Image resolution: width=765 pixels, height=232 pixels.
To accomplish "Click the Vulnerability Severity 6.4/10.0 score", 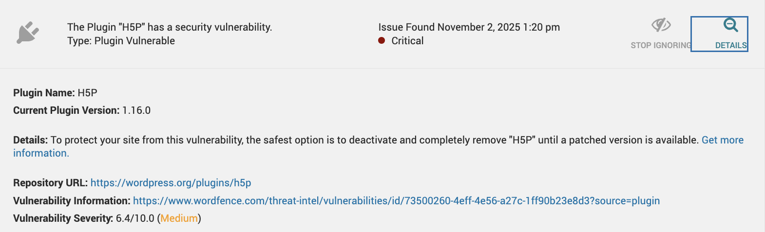I will (x=135, y=218).
